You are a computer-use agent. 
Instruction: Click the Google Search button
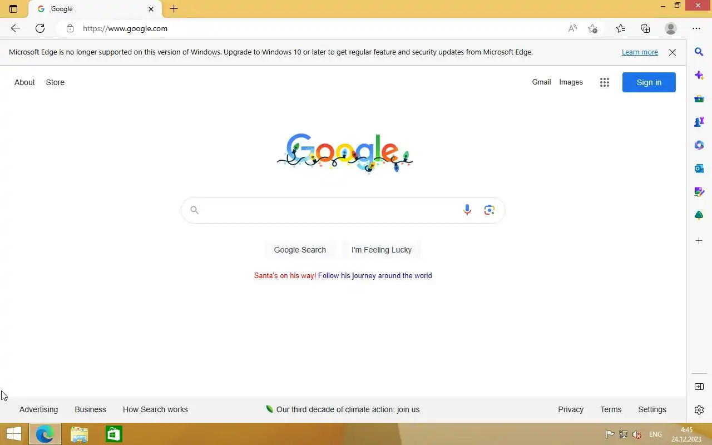pos(300,250)
